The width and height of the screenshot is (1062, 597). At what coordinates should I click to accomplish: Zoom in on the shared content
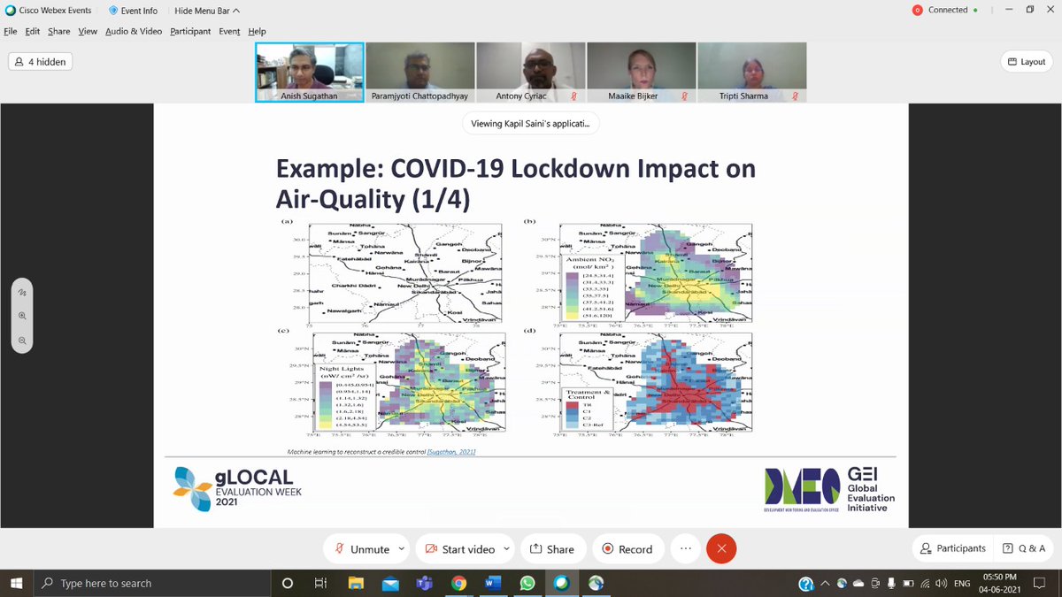tap(22, 316)
